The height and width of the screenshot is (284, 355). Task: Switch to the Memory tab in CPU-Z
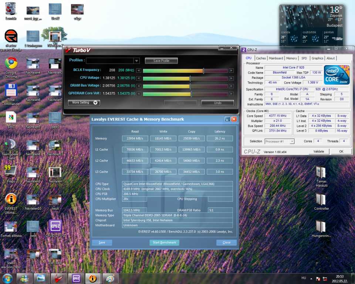(x=291, y=58)
